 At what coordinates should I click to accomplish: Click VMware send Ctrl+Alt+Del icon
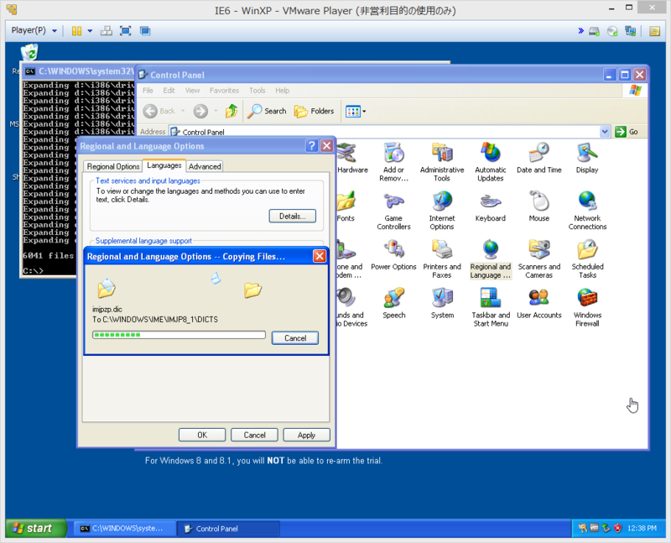(x=107, y=30)
